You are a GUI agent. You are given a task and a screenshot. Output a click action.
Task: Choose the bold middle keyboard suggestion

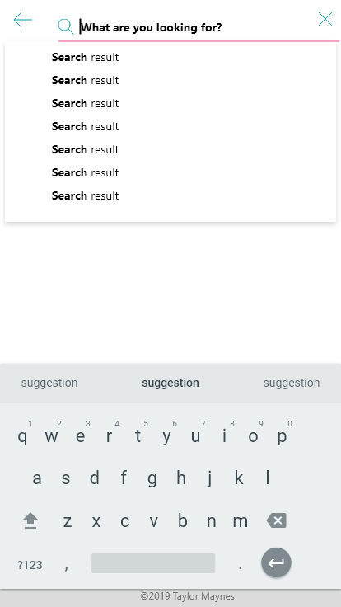point(170,383)
